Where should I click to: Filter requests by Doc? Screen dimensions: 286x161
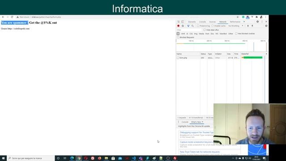click(x=212, y=34)
